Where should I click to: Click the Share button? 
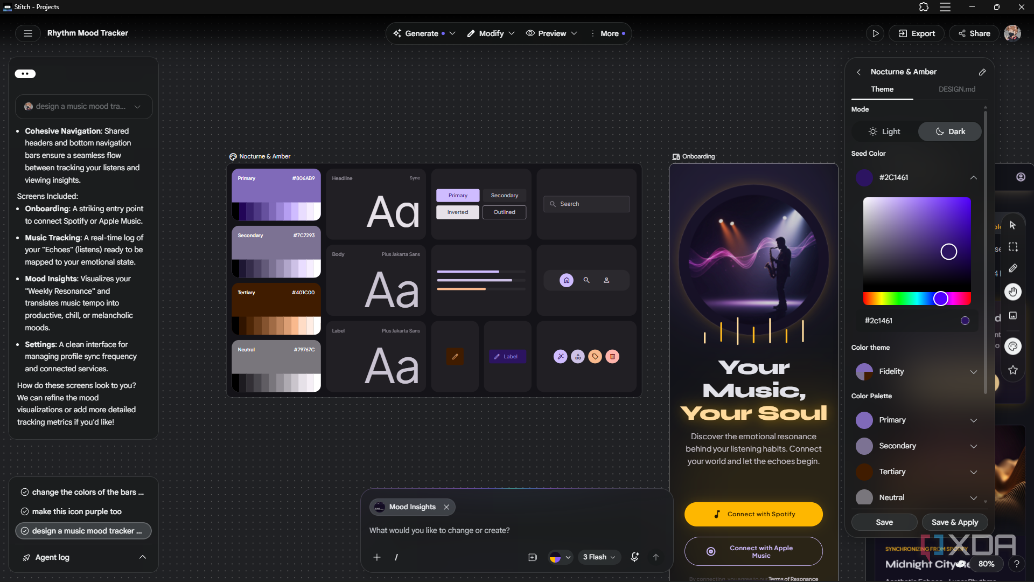click(974, 33)
